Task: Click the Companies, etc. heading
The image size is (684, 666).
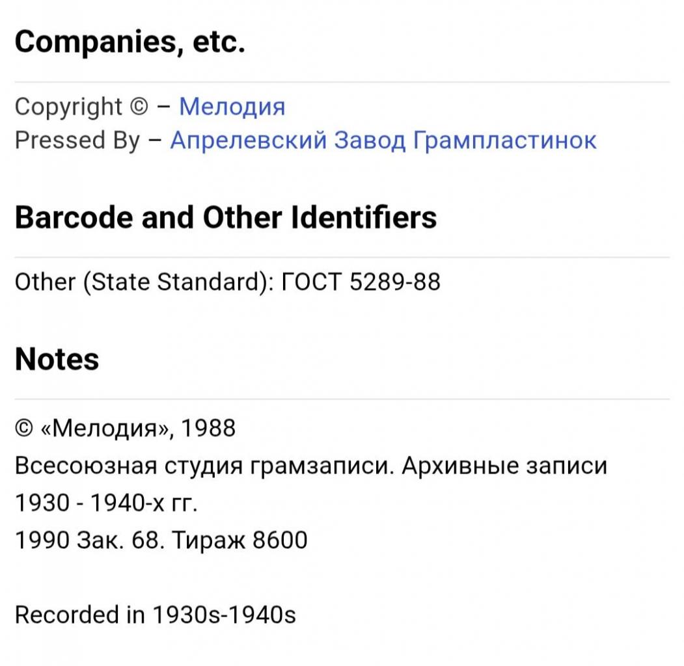Action: pos(130,42)
